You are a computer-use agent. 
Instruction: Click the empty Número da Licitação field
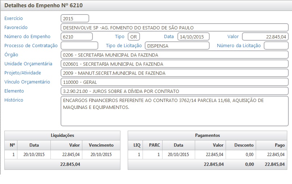click(276, 46)
